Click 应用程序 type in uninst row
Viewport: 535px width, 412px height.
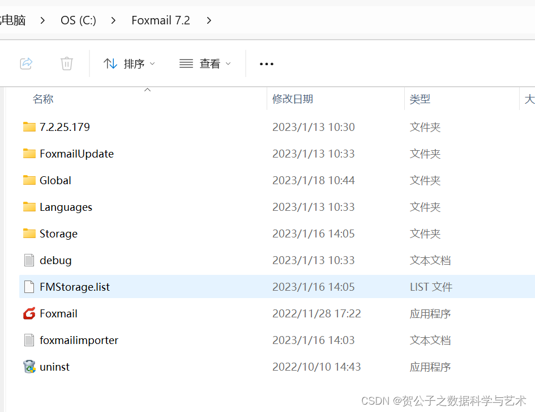(430, 367)
